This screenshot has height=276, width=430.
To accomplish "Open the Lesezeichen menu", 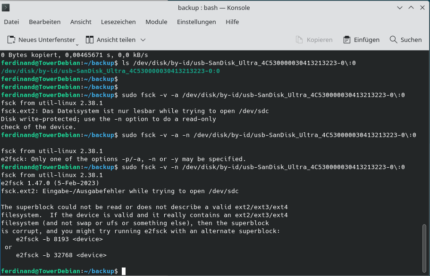I will [x=118, y=22].
